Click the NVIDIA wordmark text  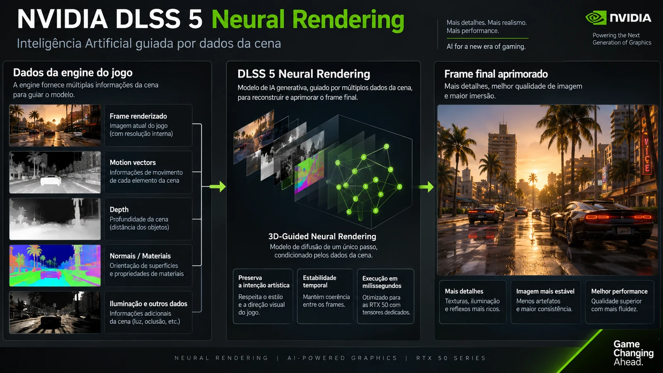tap(630, 18)
